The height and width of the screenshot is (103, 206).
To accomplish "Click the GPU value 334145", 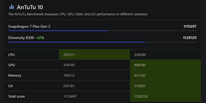I will (x=69, y=65).
